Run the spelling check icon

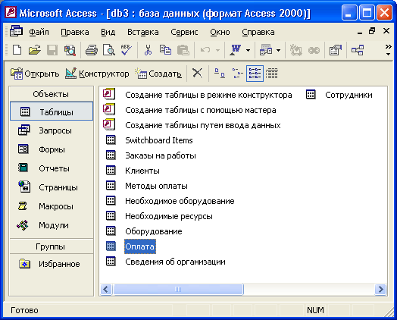tap(127, 50)
